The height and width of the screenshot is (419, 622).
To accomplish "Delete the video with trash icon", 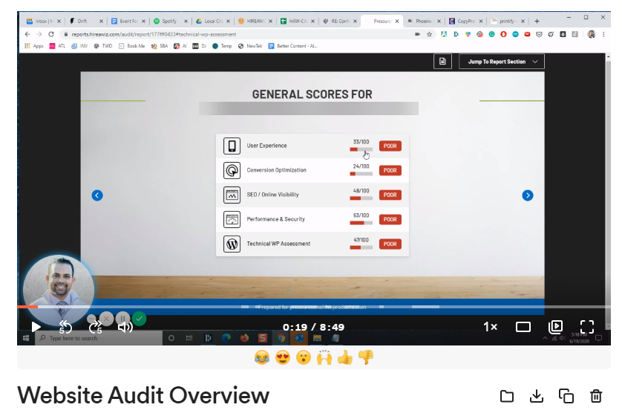I will point(596,396).
